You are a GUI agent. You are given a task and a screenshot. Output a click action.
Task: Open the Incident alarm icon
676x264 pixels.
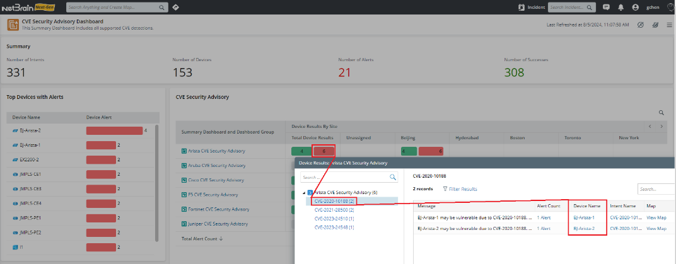click(x=522, y=8)
